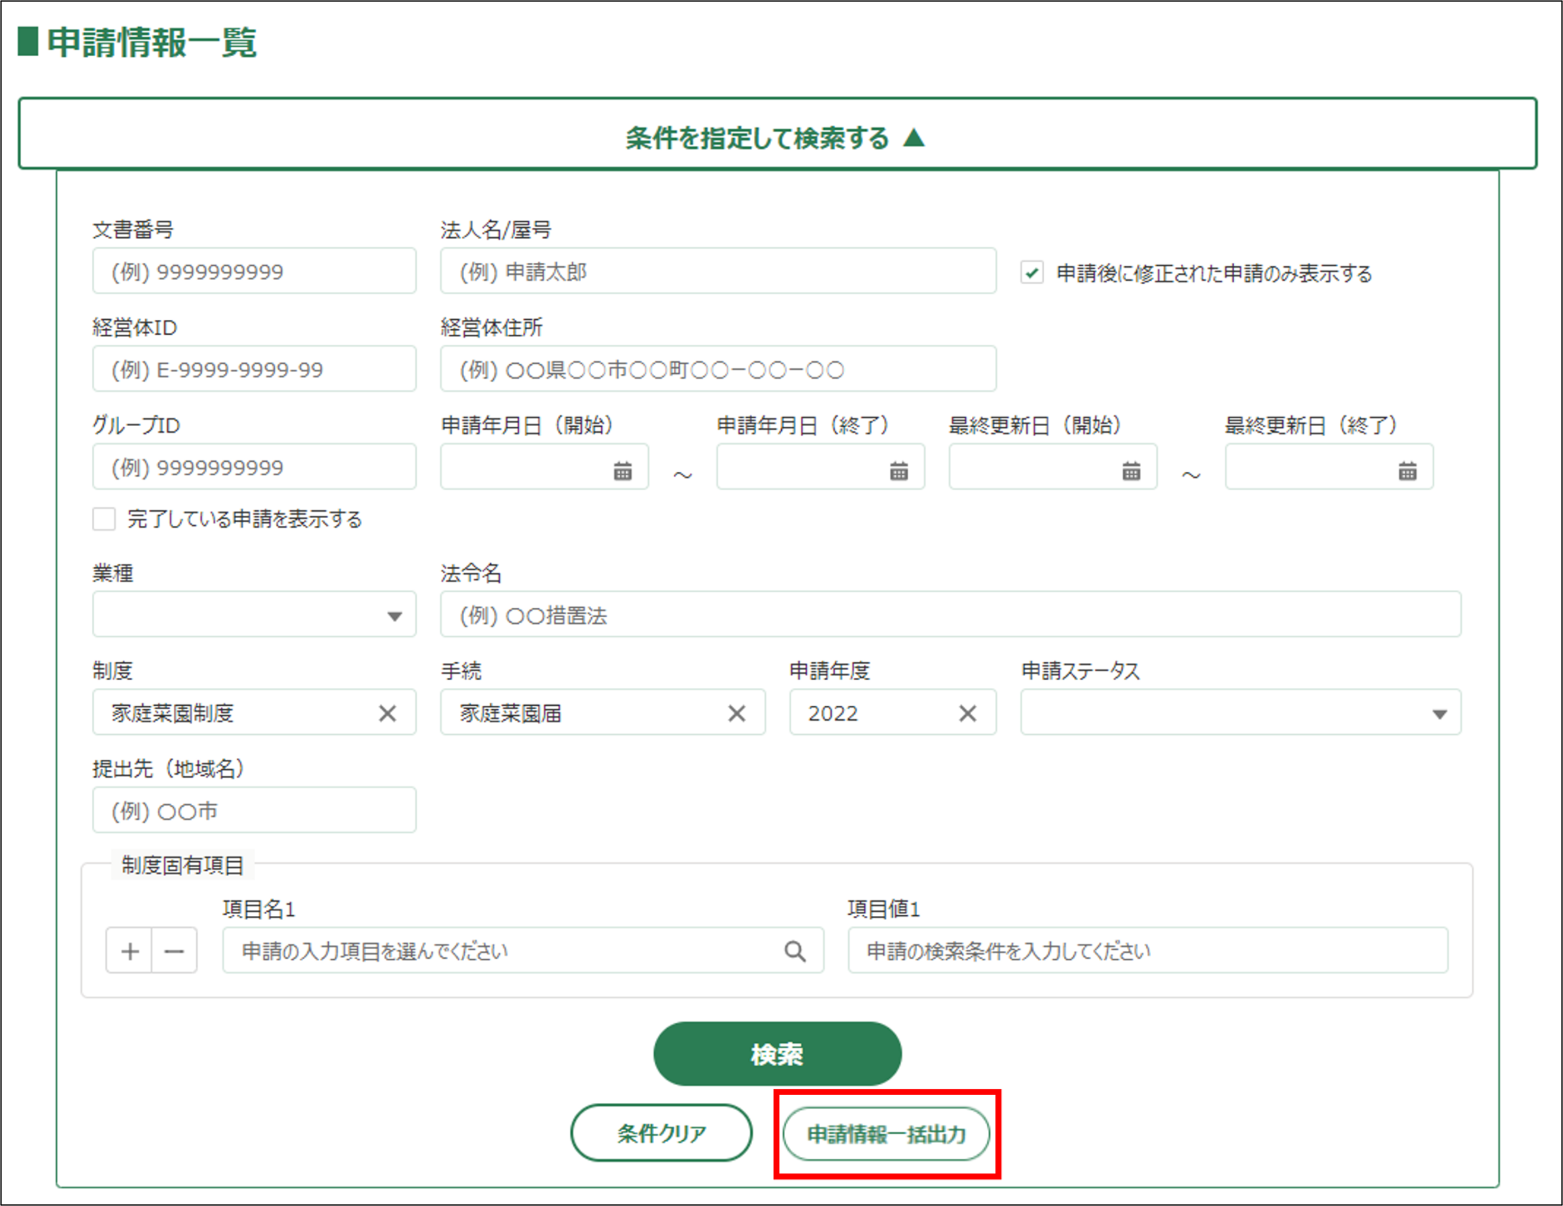The image size is (1563, 1206).
Task: Open calendar for 申請年月日（開始）
Action: coord(622,471)
